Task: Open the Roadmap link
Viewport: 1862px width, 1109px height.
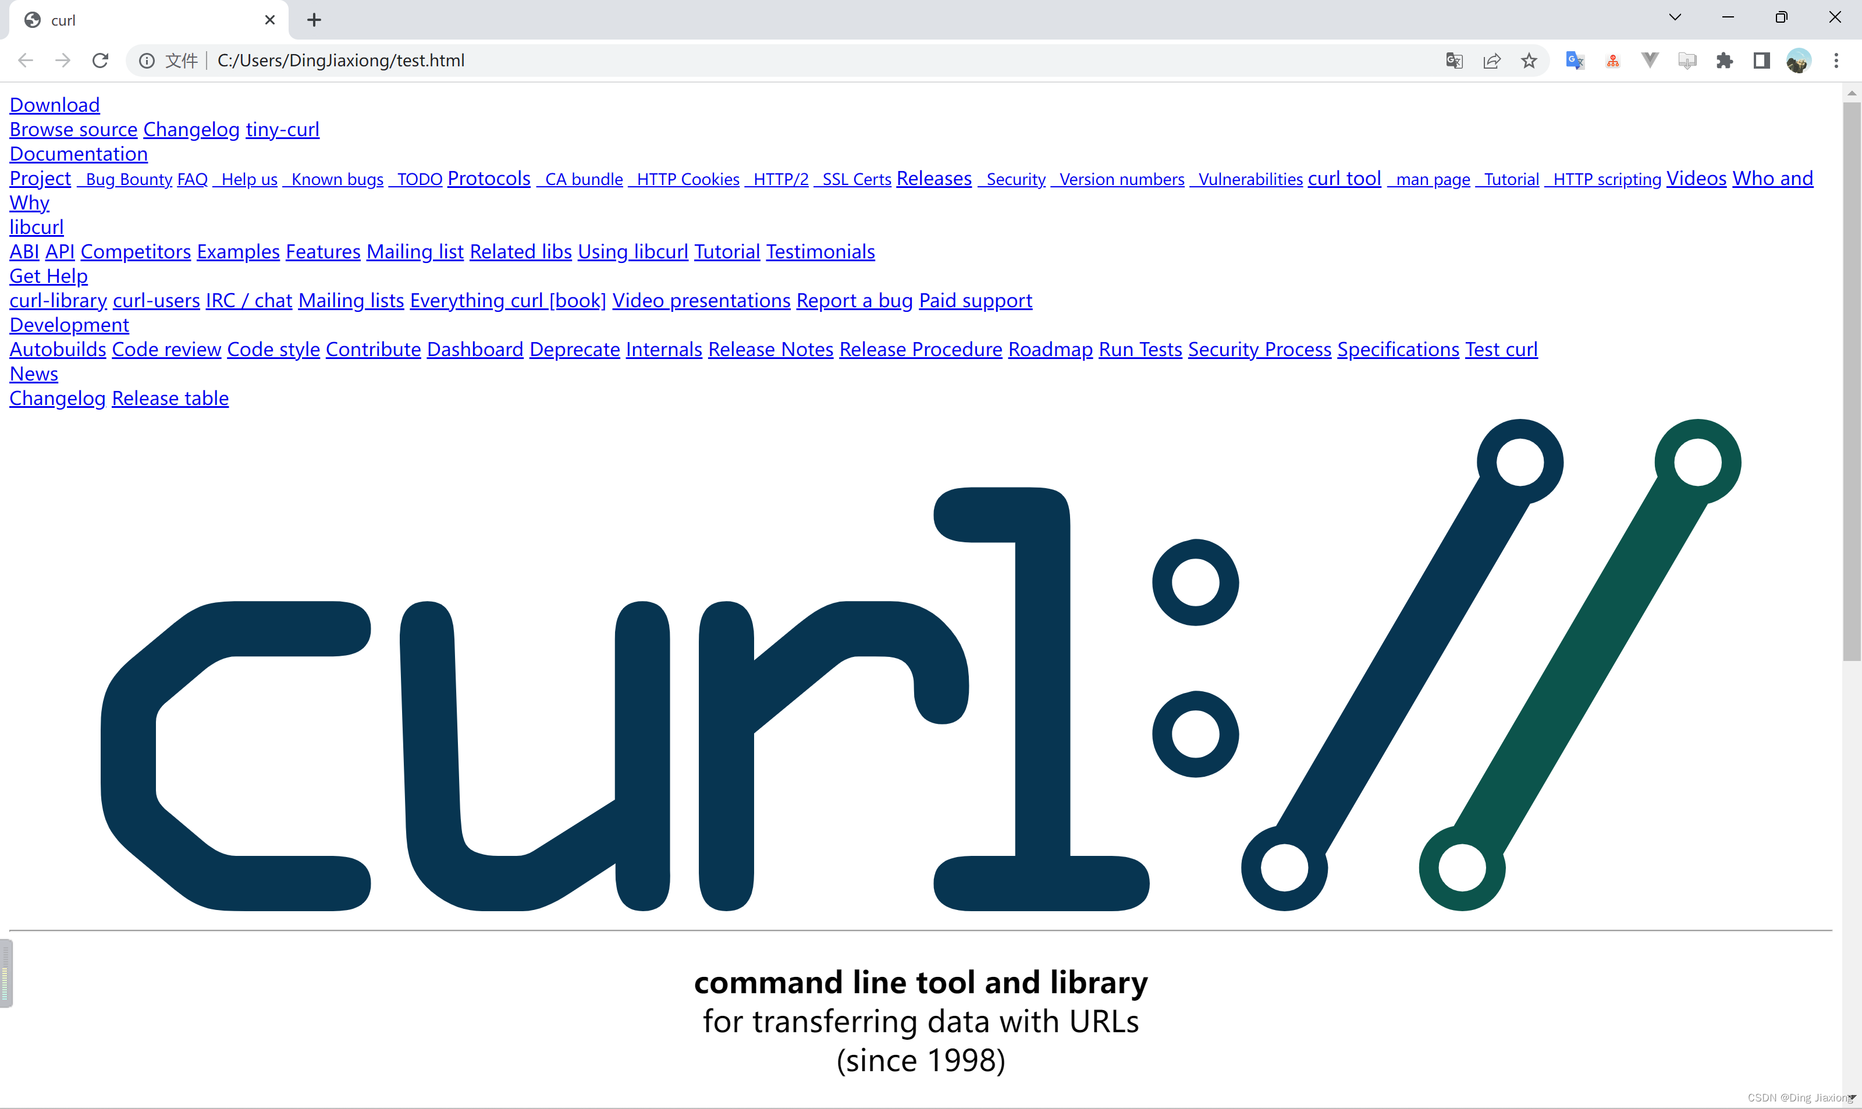Action: [1050, 350]
